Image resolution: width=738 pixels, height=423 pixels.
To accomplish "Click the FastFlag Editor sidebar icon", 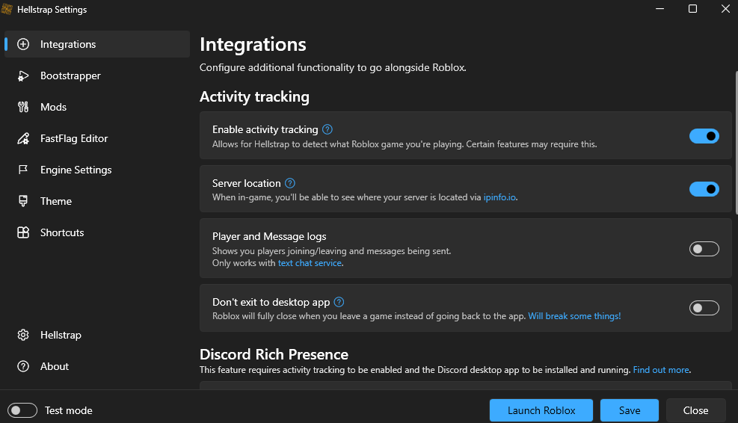I will coord(23,138).
